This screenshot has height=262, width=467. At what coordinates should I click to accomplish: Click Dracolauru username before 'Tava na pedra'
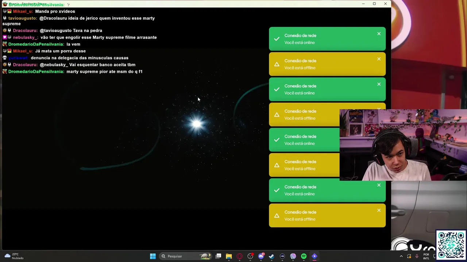pos(25,31)
